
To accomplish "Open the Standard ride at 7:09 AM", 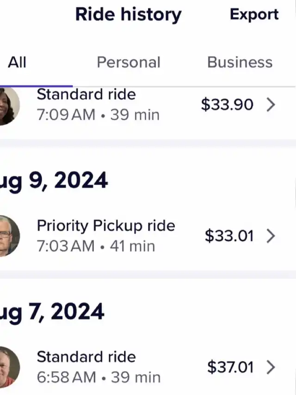I will coord(86,95).
